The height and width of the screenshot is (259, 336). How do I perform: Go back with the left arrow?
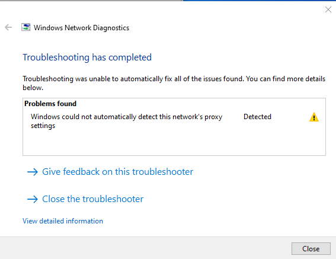tap(8, 27)
